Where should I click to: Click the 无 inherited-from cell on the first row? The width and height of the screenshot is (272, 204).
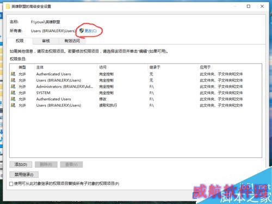151,74
